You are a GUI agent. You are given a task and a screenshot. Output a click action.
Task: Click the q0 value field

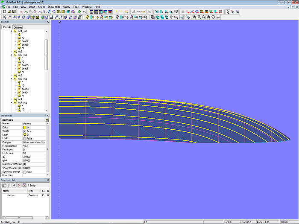pos(34,157)
